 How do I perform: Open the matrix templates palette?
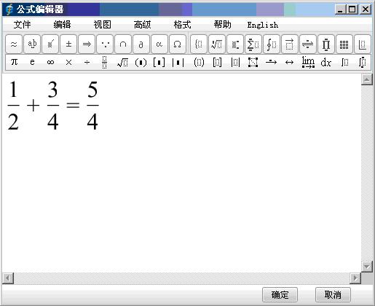pos(344,44)
